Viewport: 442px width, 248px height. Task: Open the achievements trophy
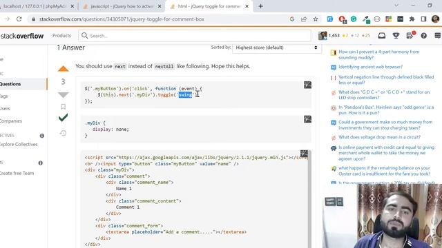click(396, 36)
